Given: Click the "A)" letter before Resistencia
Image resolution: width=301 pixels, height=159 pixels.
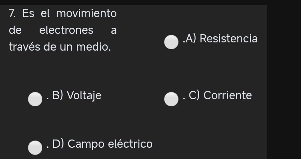Looking at the screenshot, I should coord(191,39).
